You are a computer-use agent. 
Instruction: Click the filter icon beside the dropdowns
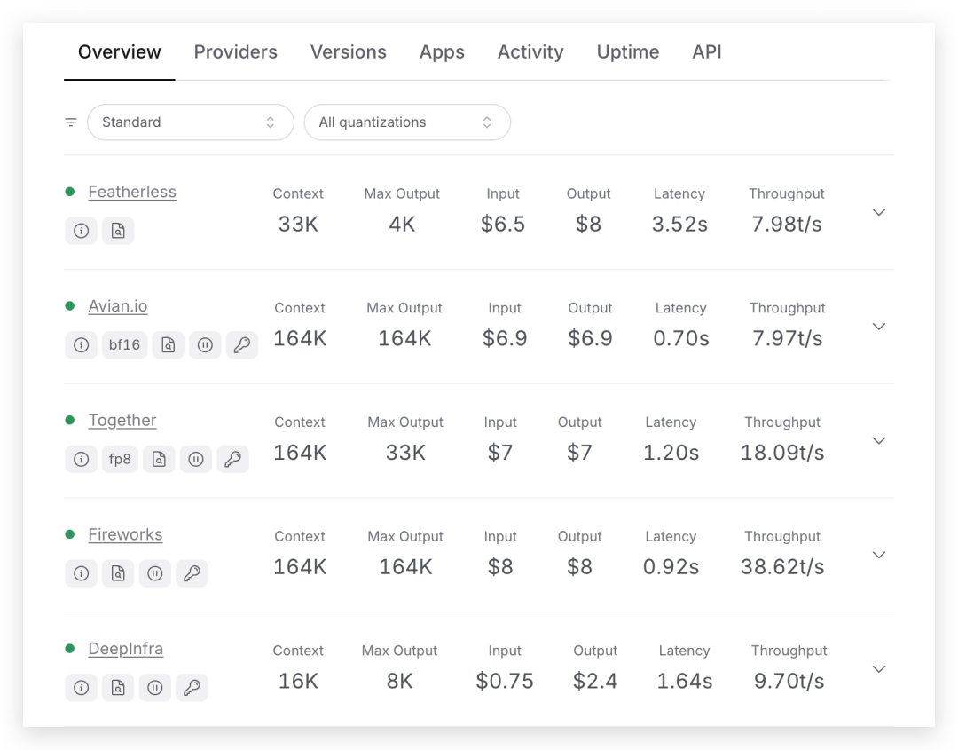[71, 122]
